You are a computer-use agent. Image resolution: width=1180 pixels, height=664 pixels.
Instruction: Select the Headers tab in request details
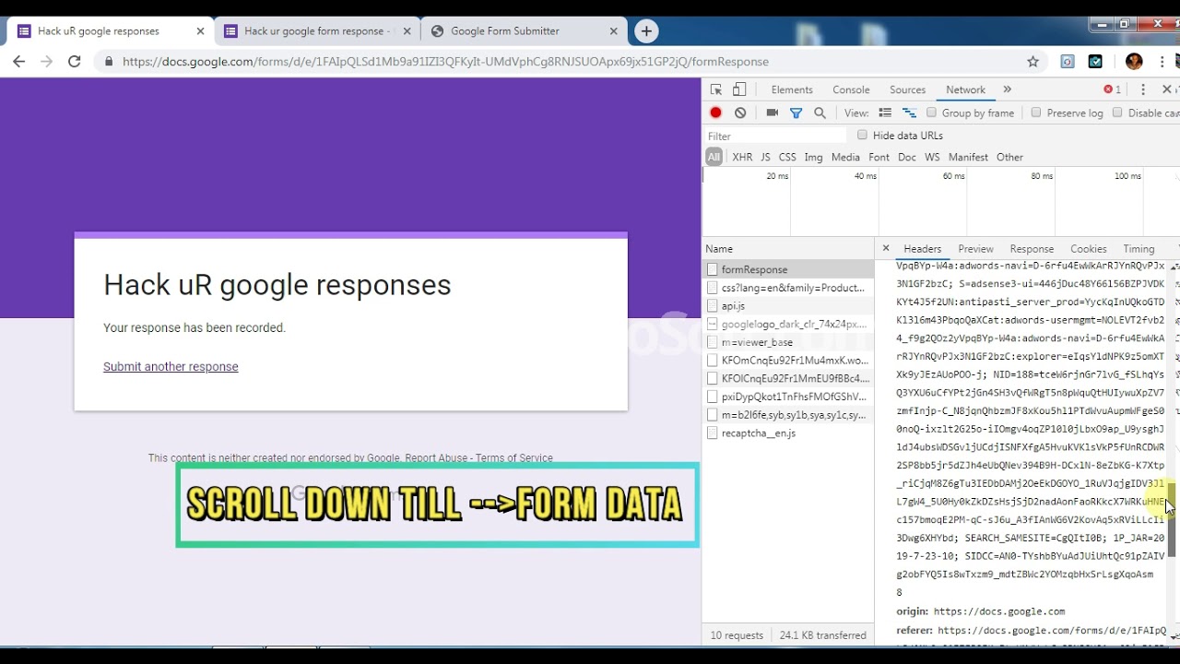[x=922, y=249]
